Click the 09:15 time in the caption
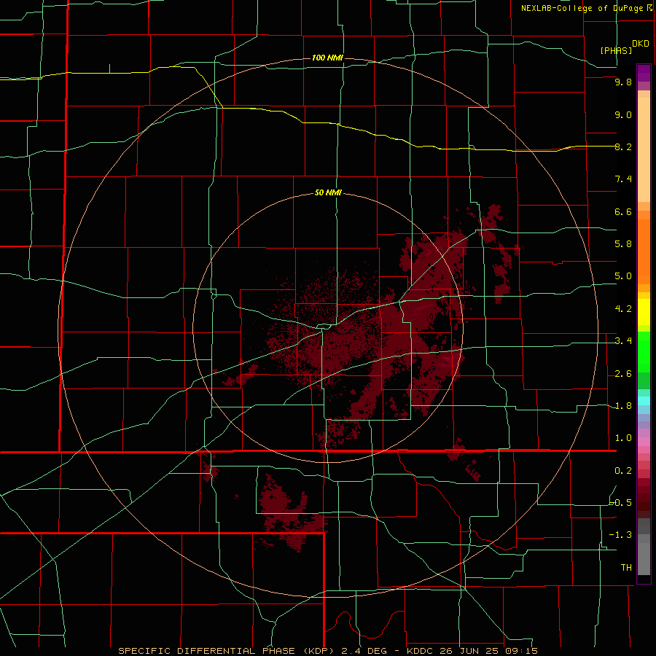Image resolution: width=656 pixels, height=656 pixels. tap(521, 651)
